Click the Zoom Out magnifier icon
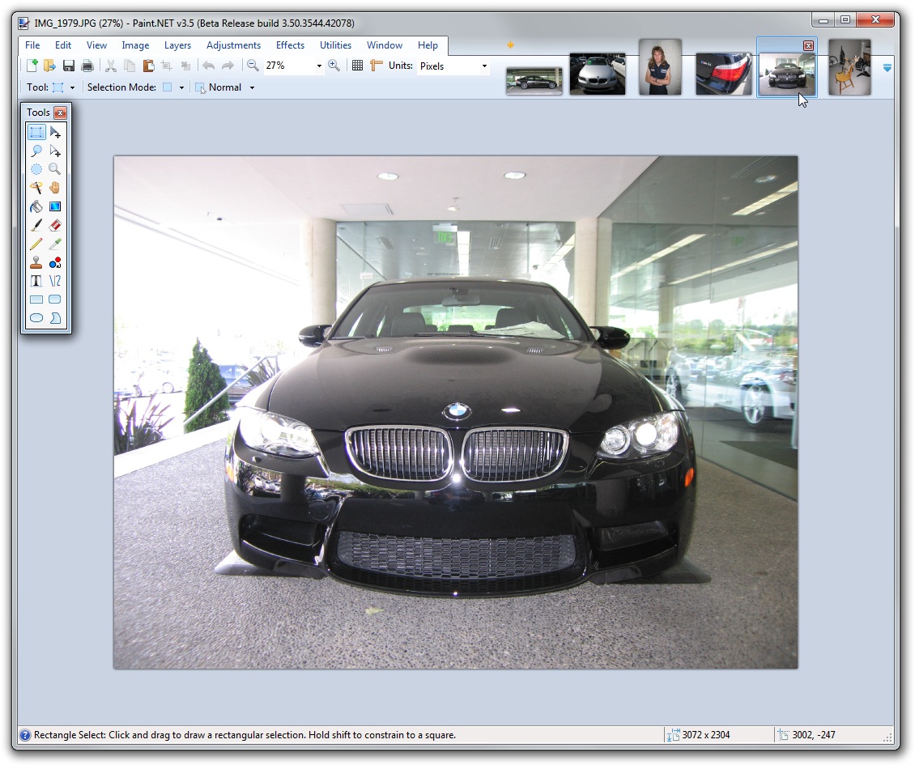Screen dimensions: 915x765 (x=253, y=66)
